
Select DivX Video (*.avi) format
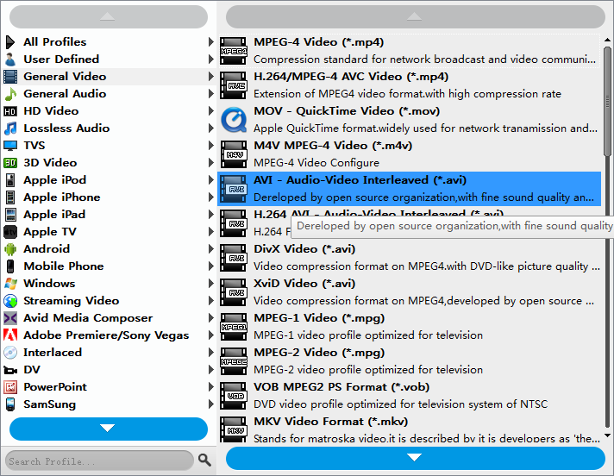click(410, 258)
